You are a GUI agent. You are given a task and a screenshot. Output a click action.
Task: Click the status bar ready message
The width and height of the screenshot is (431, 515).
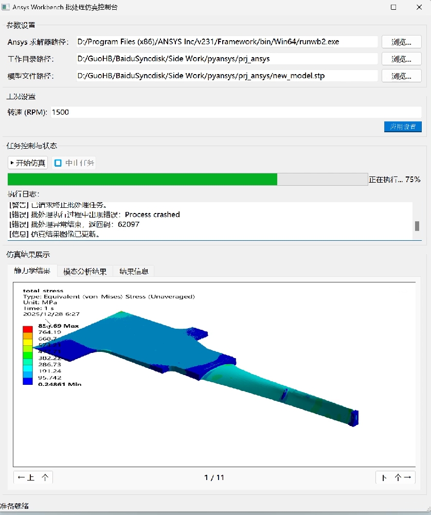[14, 506]
